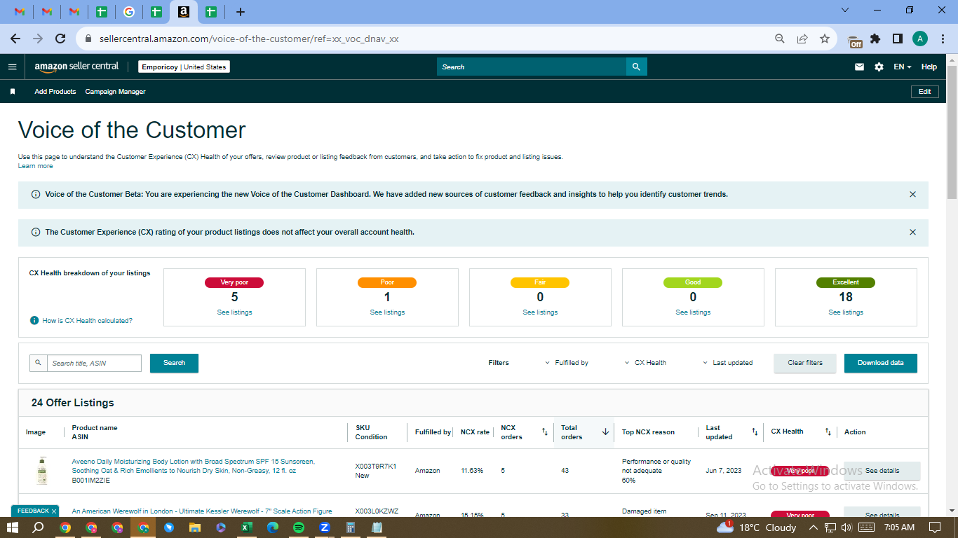Viewport: 958px width, 538px height.
Task: Open the EN language dropdown
Action: [903, 67]
